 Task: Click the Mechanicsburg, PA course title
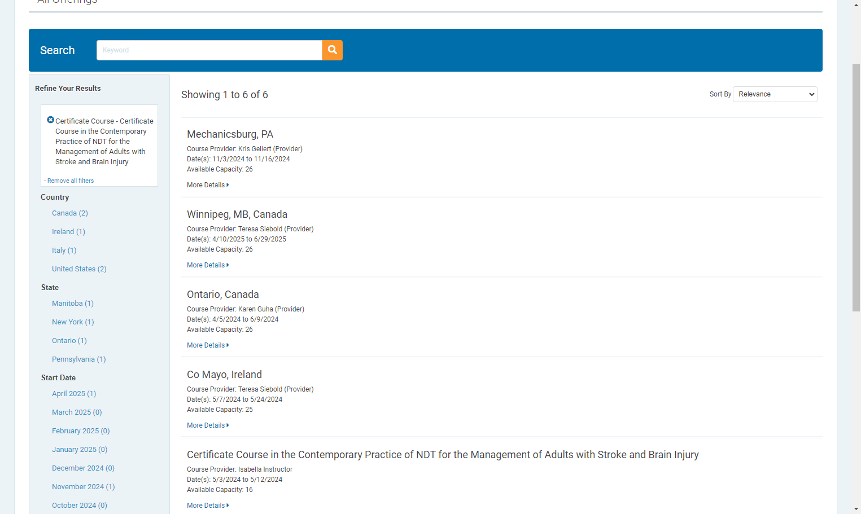click(x=230, y=134)
